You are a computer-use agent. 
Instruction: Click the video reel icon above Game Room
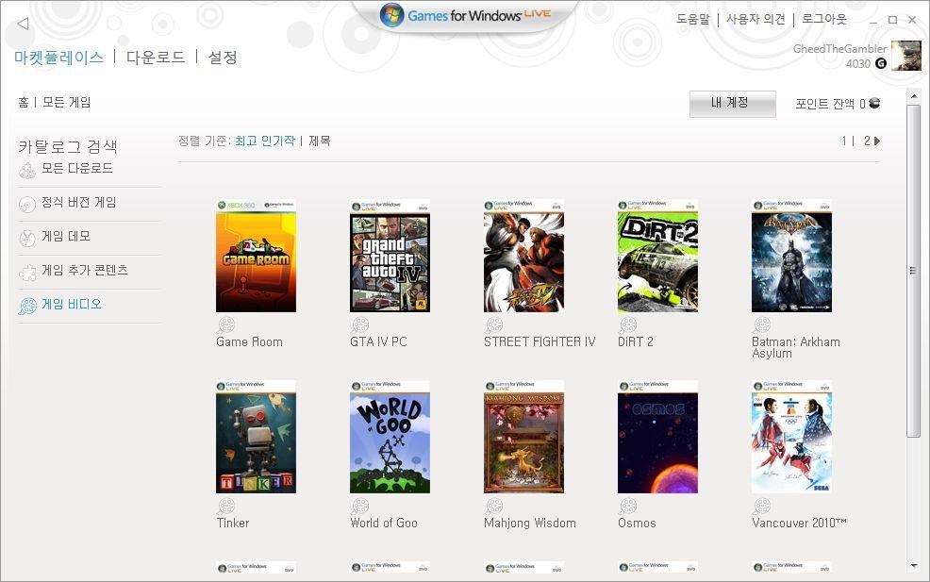click(x=225, y=325)
